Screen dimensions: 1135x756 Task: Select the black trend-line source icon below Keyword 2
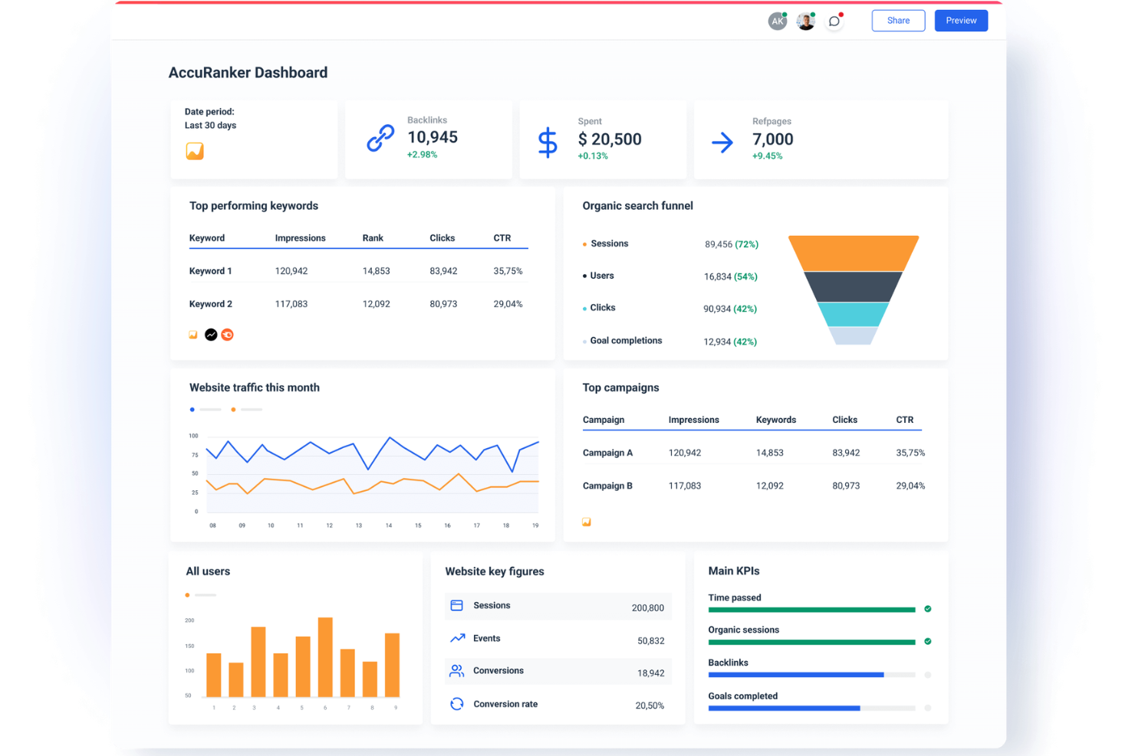[211, 335]
